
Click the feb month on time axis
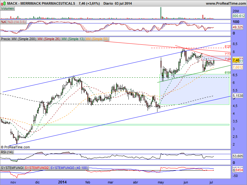click(x=88, y=182)
